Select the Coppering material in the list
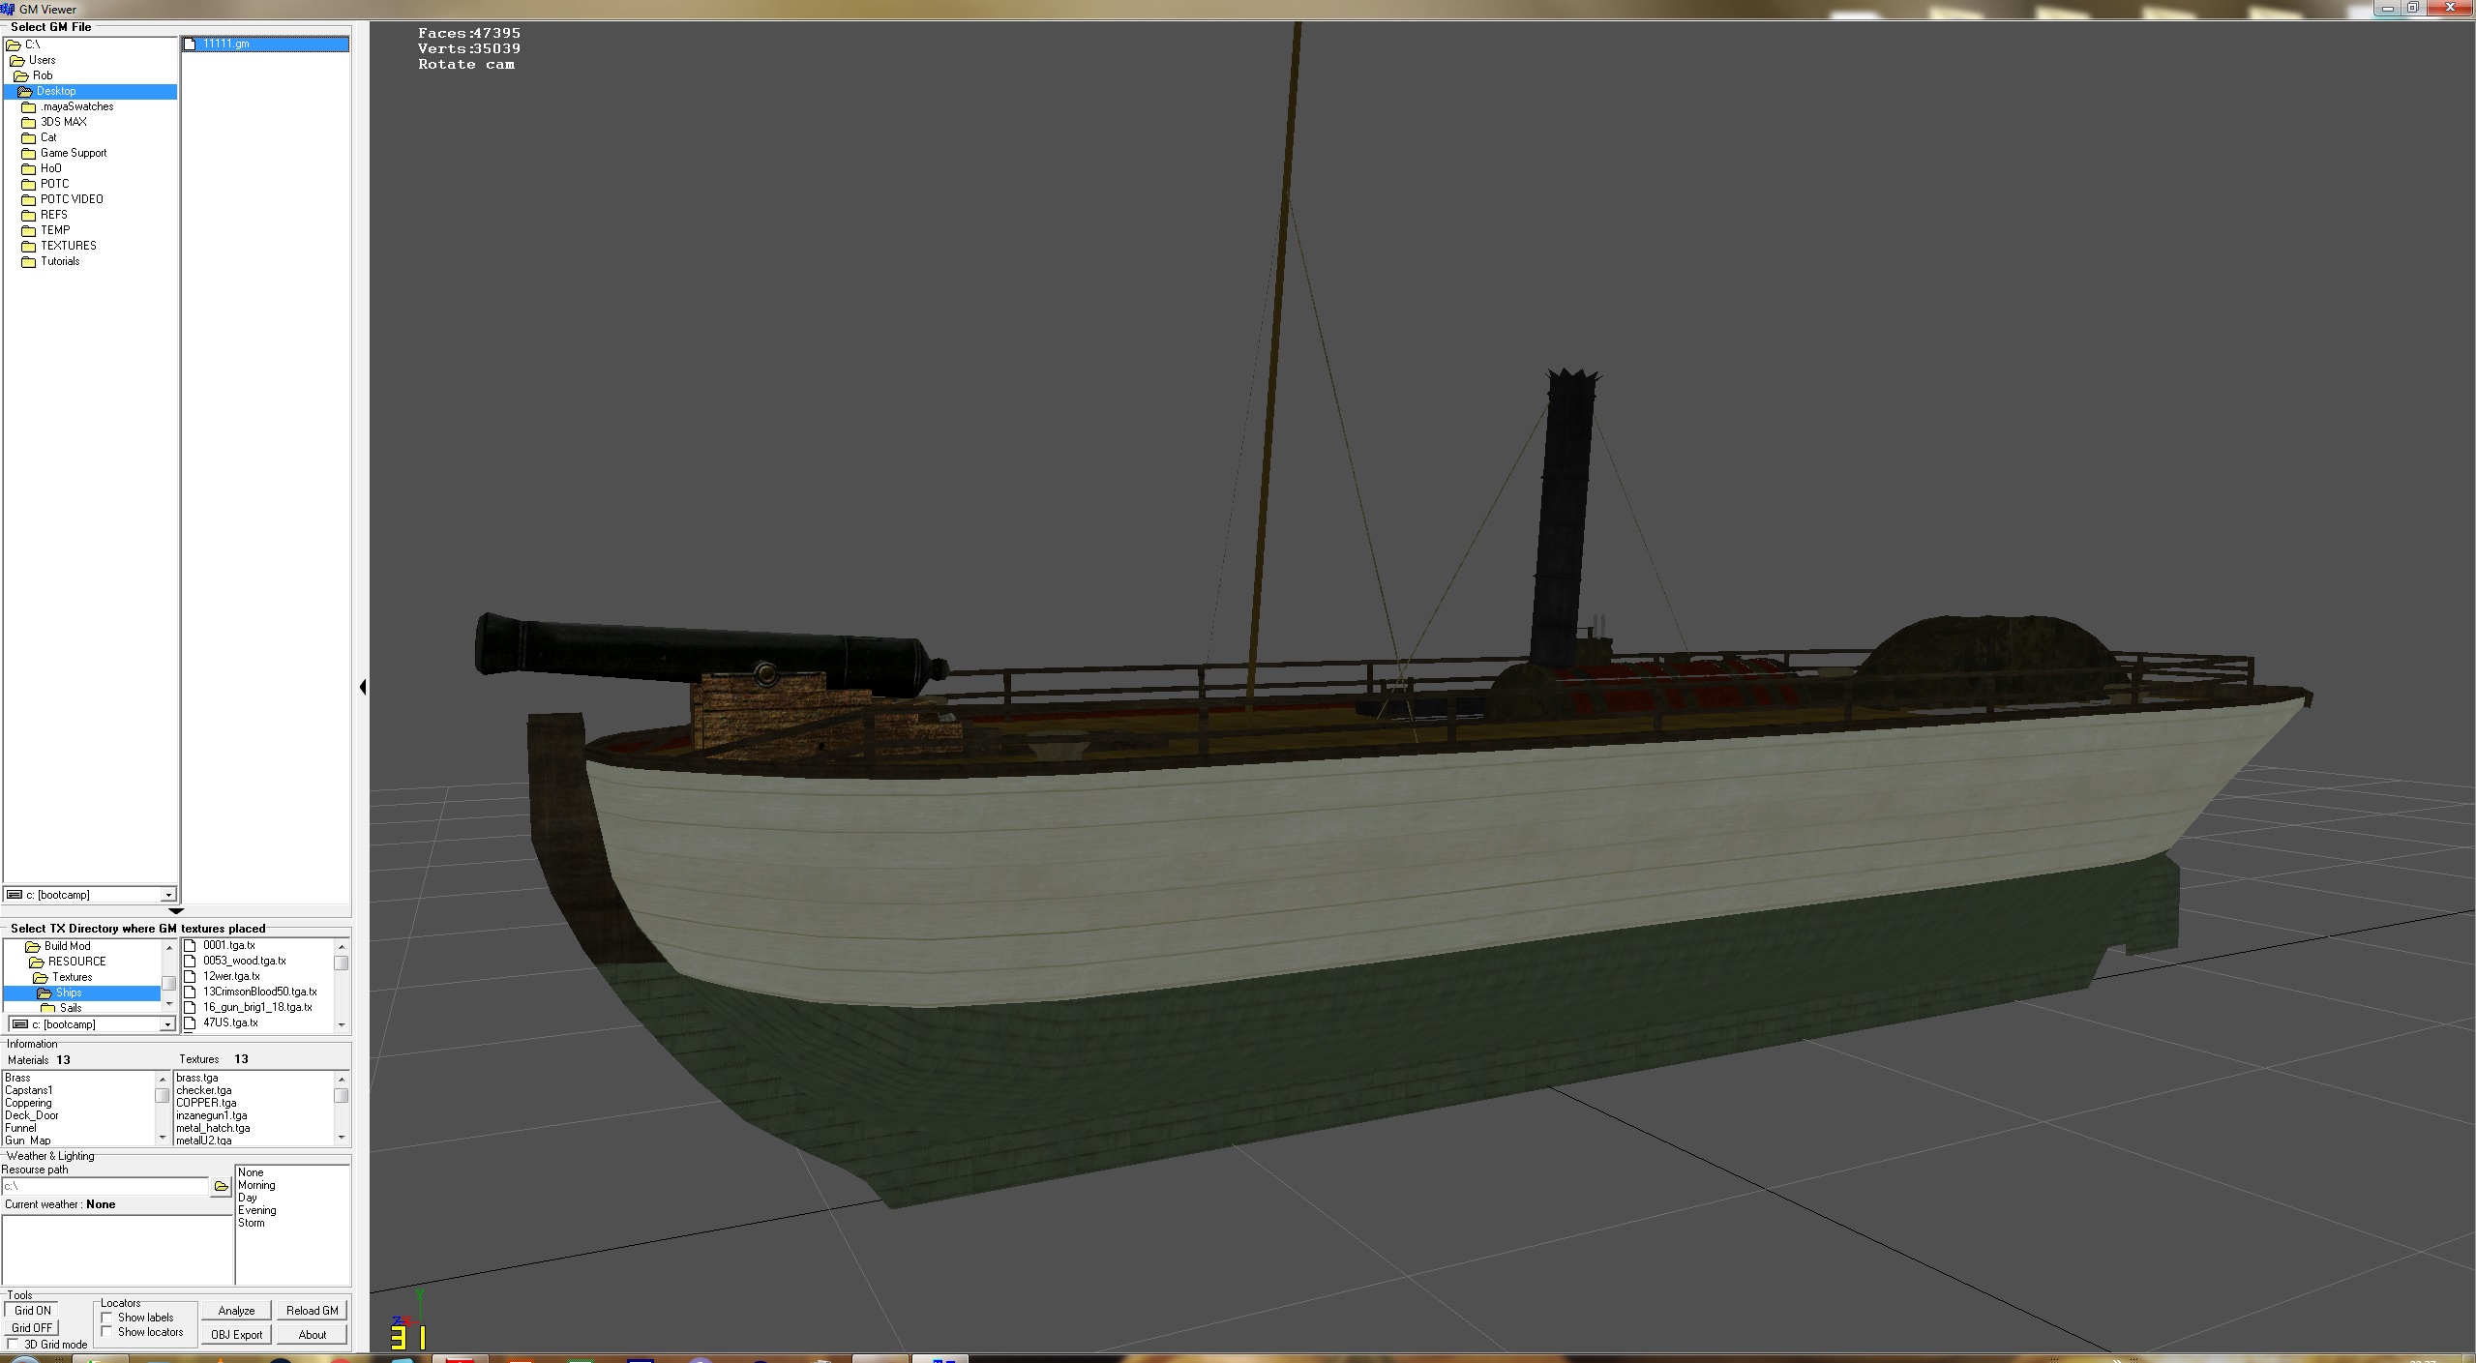Screen dimensions: 2476x1363 28,1103
